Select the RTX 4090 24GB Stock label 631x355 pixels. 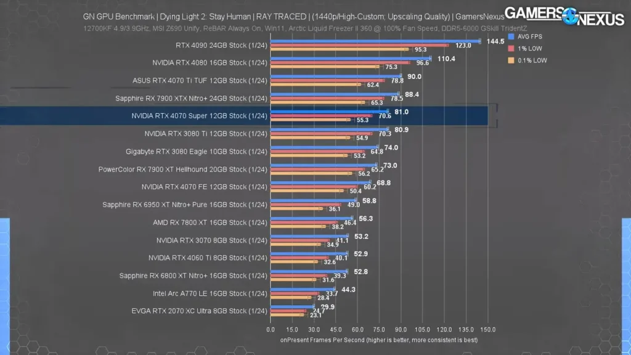221,45
